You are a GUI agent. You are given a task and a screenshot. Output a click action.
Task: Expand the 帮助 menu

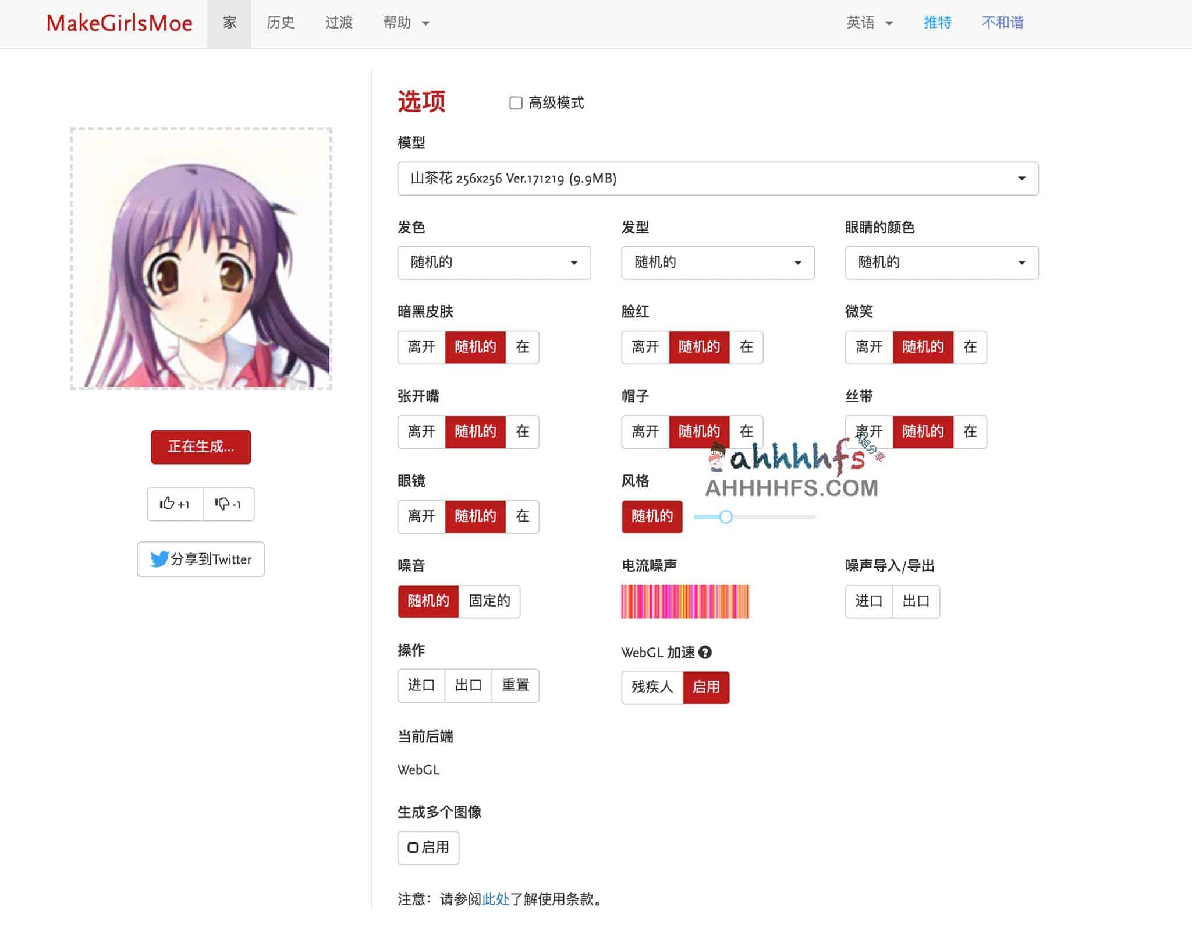click(x=406, y=23)
